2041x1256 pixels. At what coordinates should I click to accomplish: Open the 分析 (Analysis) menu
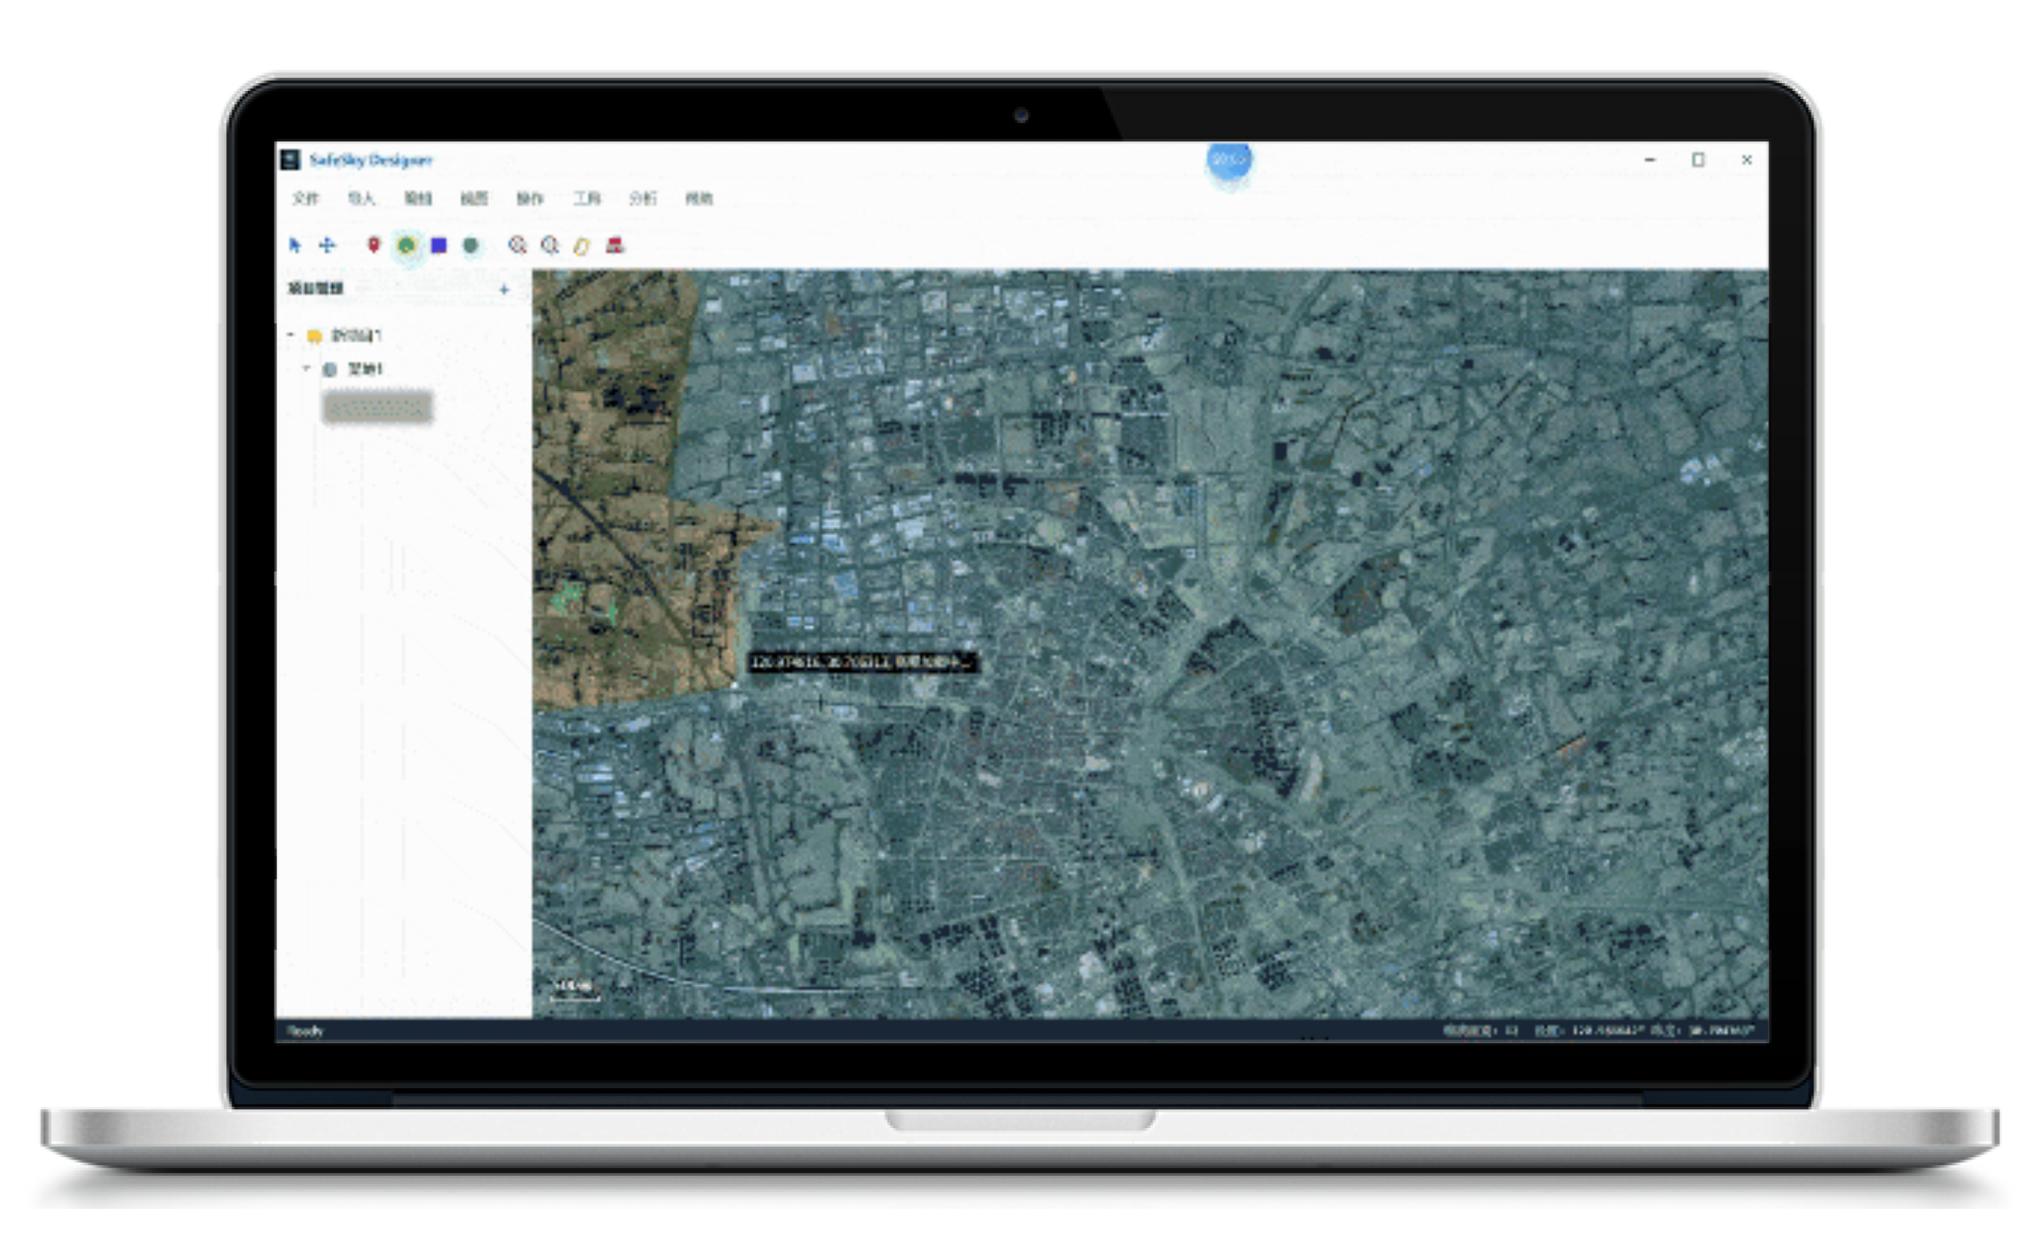[642, 198]
